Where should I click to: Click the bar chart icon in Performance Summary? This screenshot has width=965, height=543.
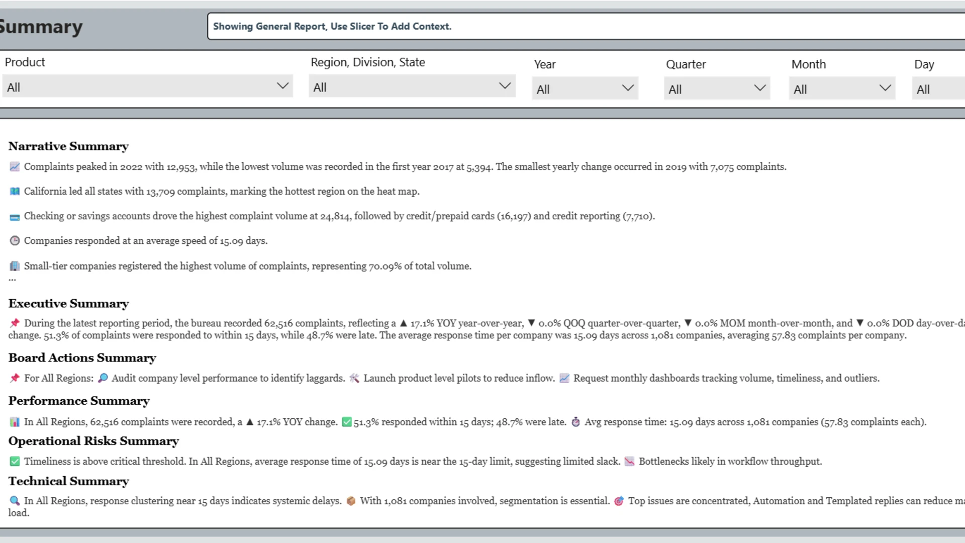(x=15, y=422)
